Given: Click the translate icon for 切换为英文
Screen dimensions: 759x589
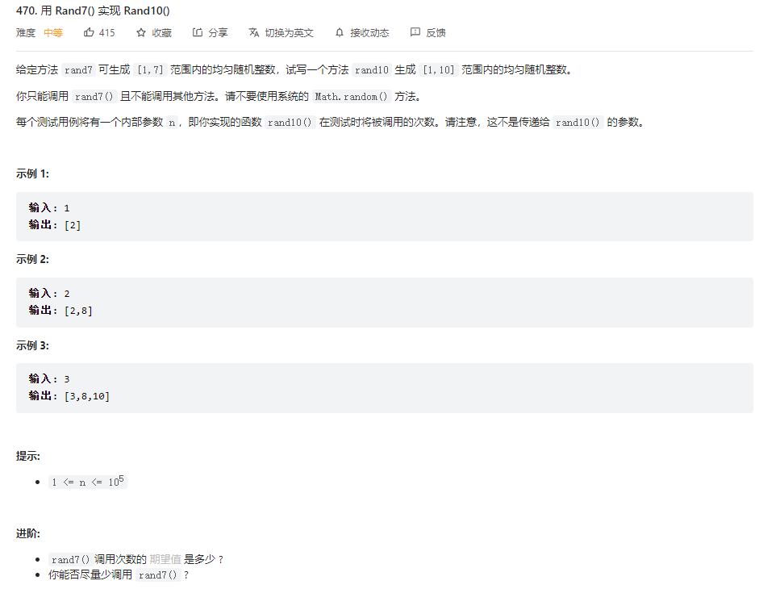Looking at the screenshot, I should pos(253,32).
